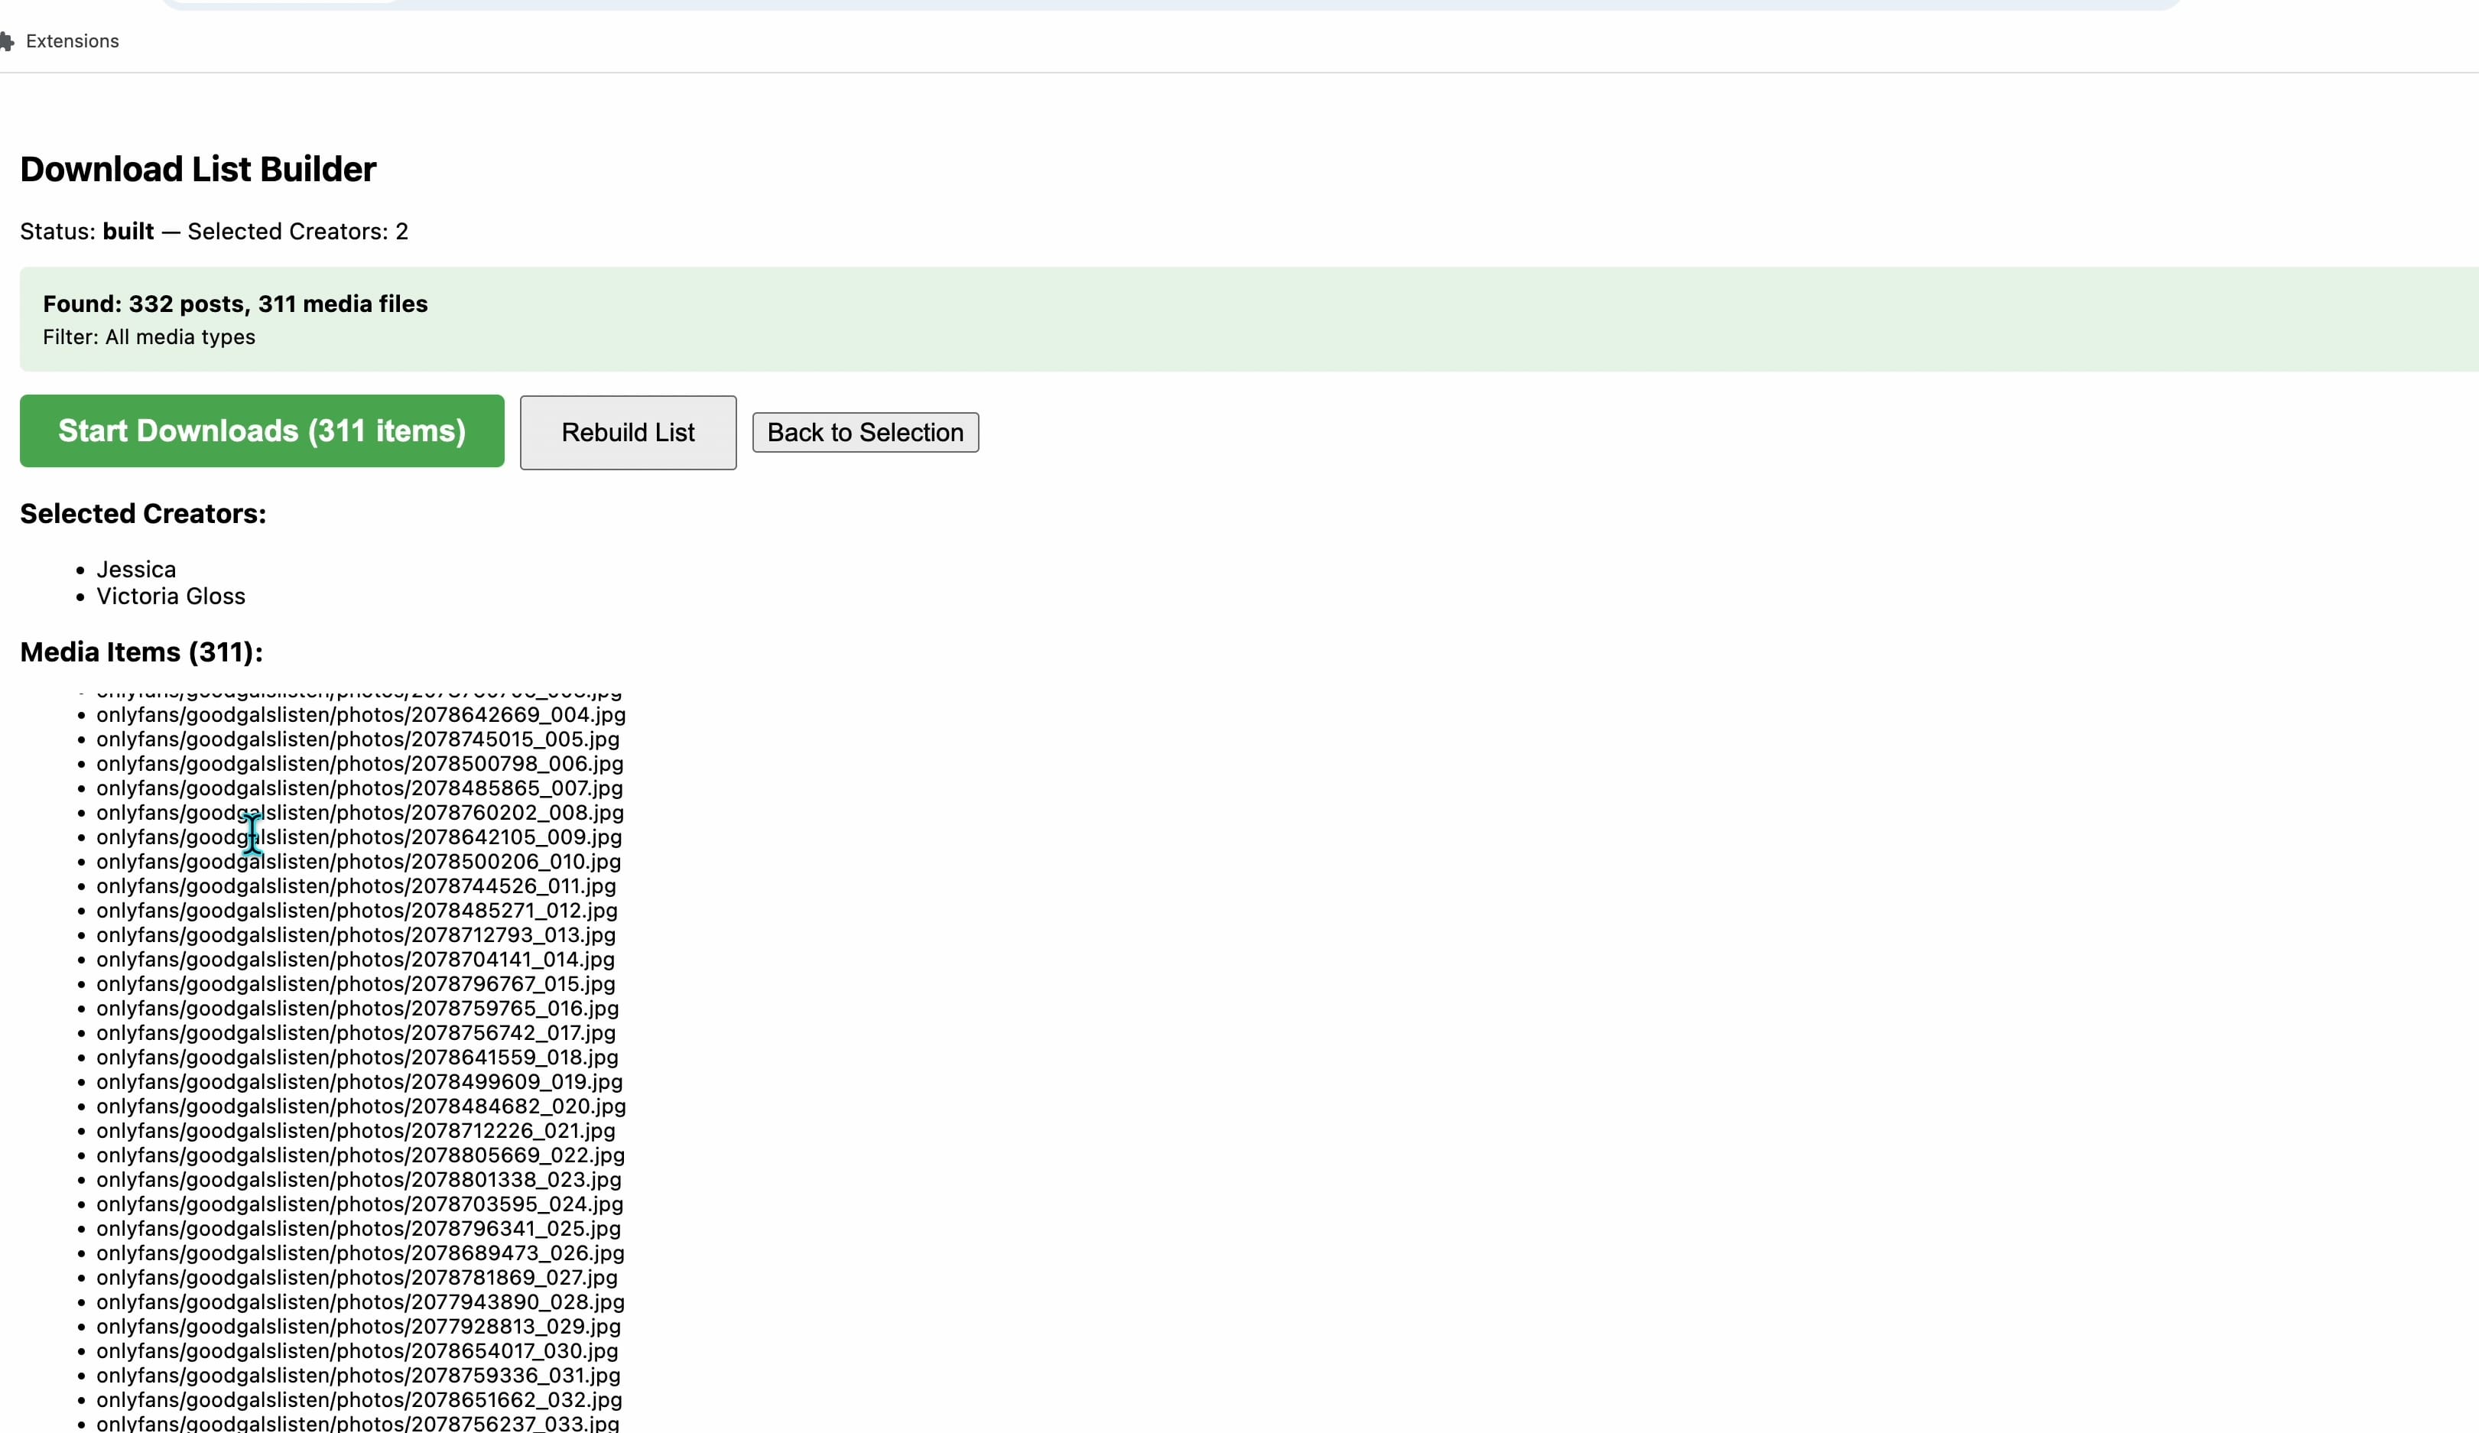Click the entry 2078500798_006.jpg

[359, 763]
